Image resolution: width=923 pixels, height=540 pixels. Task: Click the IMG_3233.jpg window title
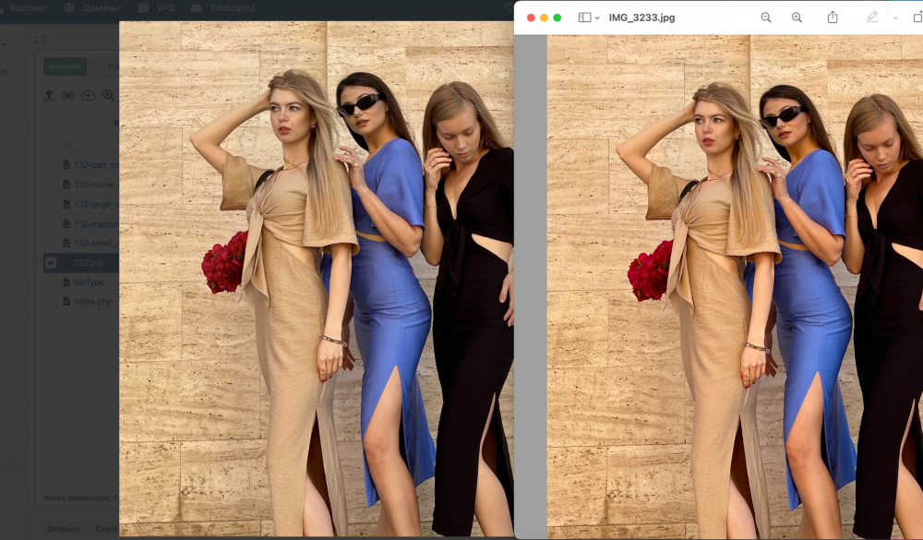pyautogui.click(x=641, y=18)
